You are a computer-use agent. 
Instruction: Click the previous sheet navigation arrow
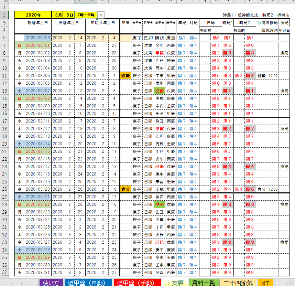click(x=11, y=283)
